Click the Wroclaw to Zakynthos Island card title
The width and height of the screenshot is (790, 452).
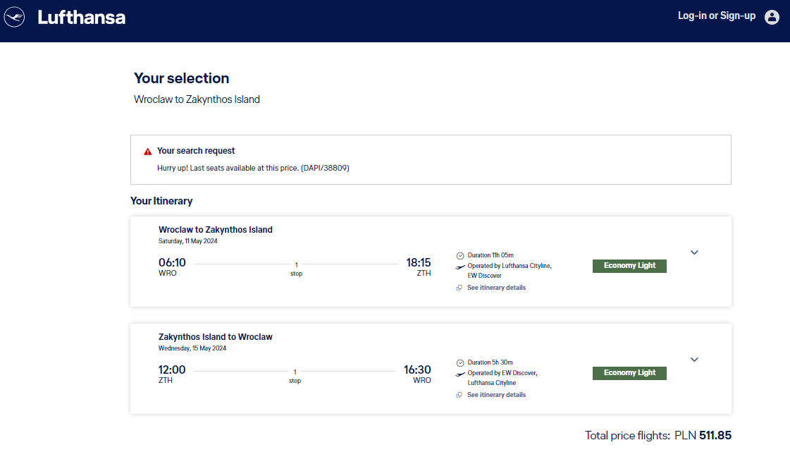coord(216,230)
